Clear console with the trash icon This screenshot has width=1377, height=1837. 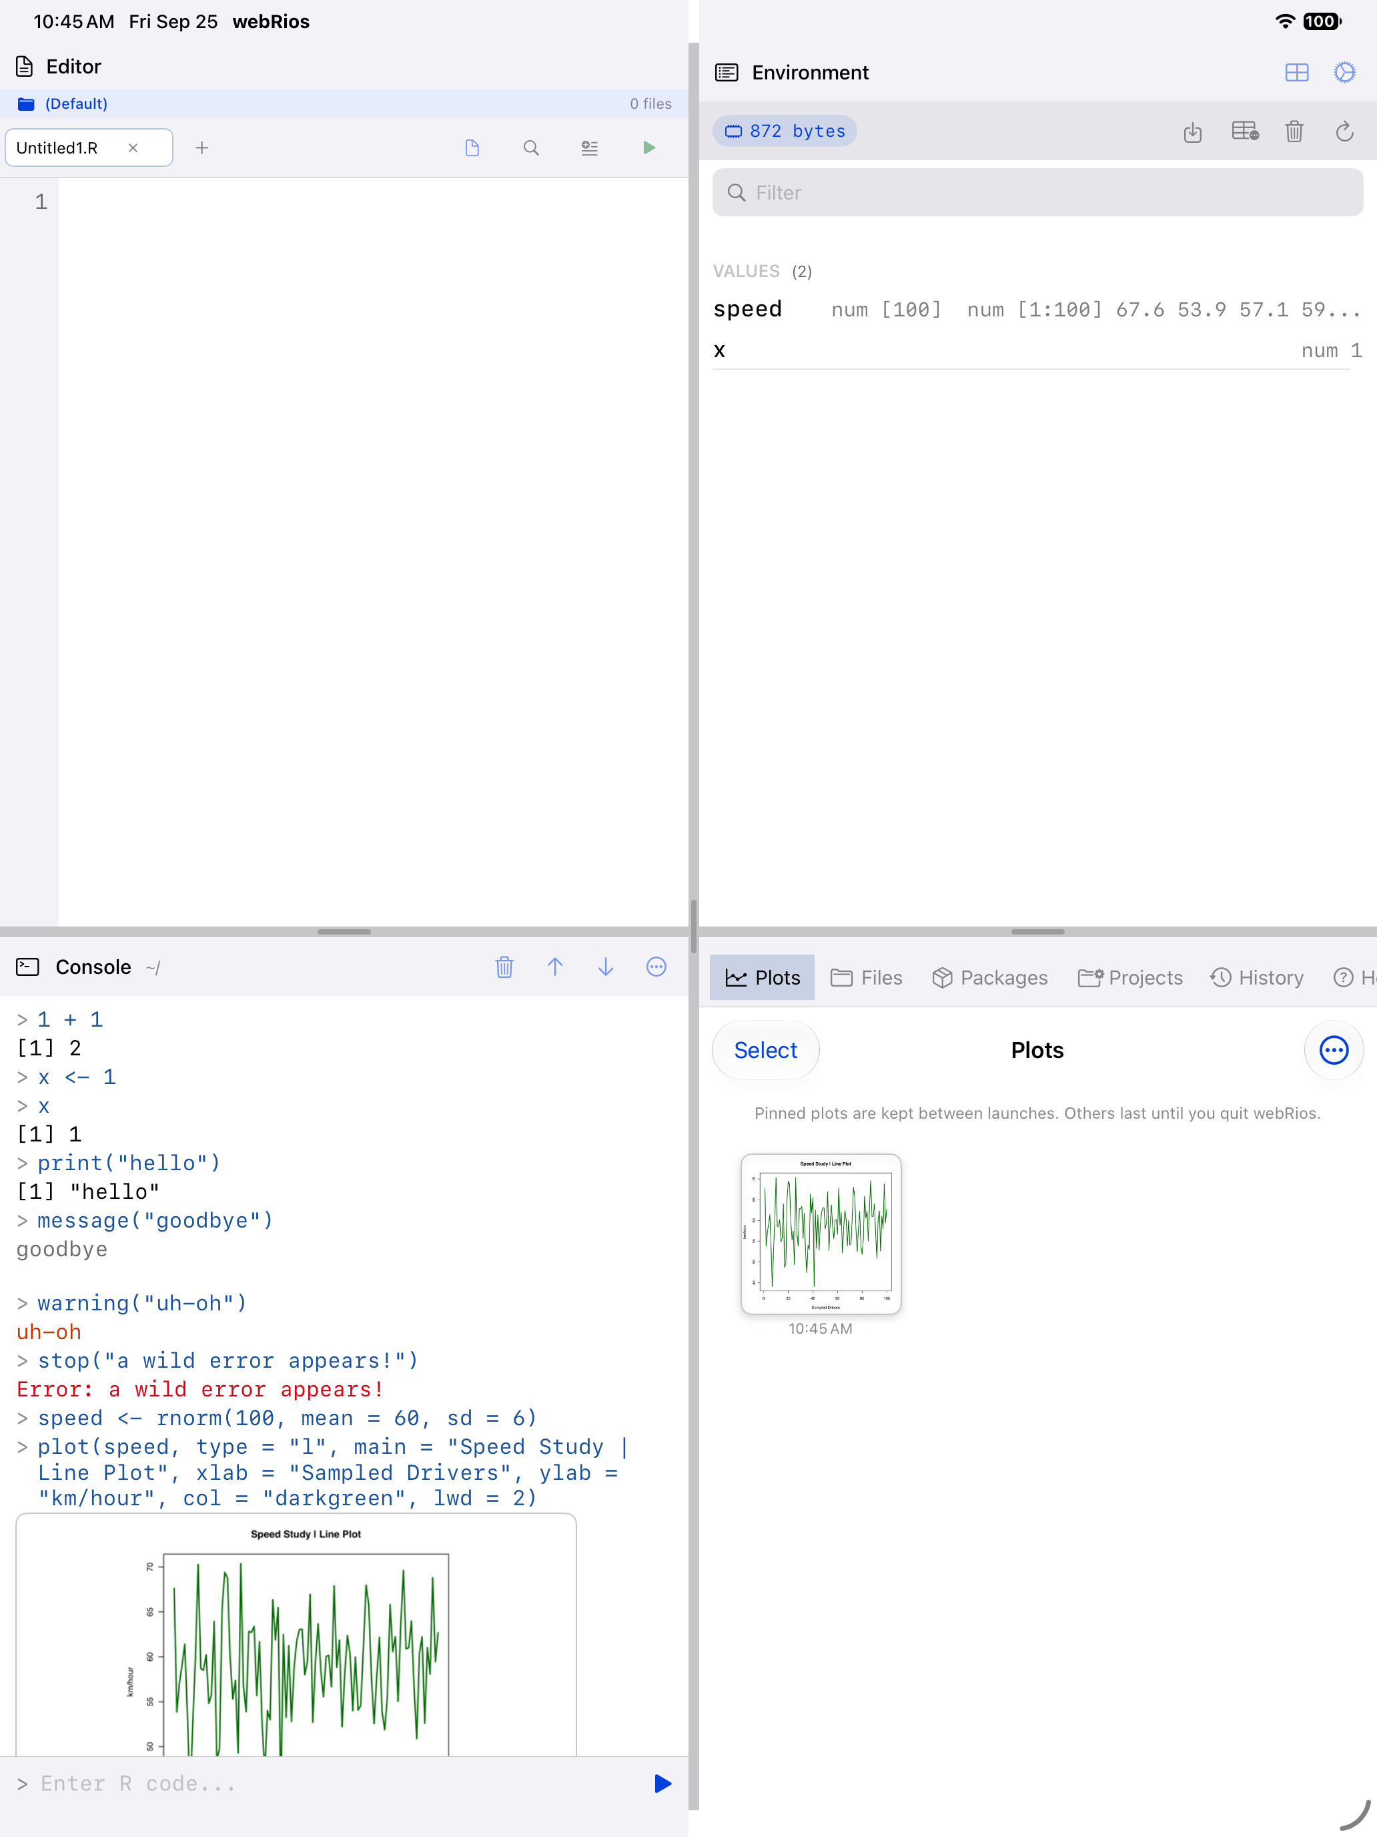pos(504,967)
